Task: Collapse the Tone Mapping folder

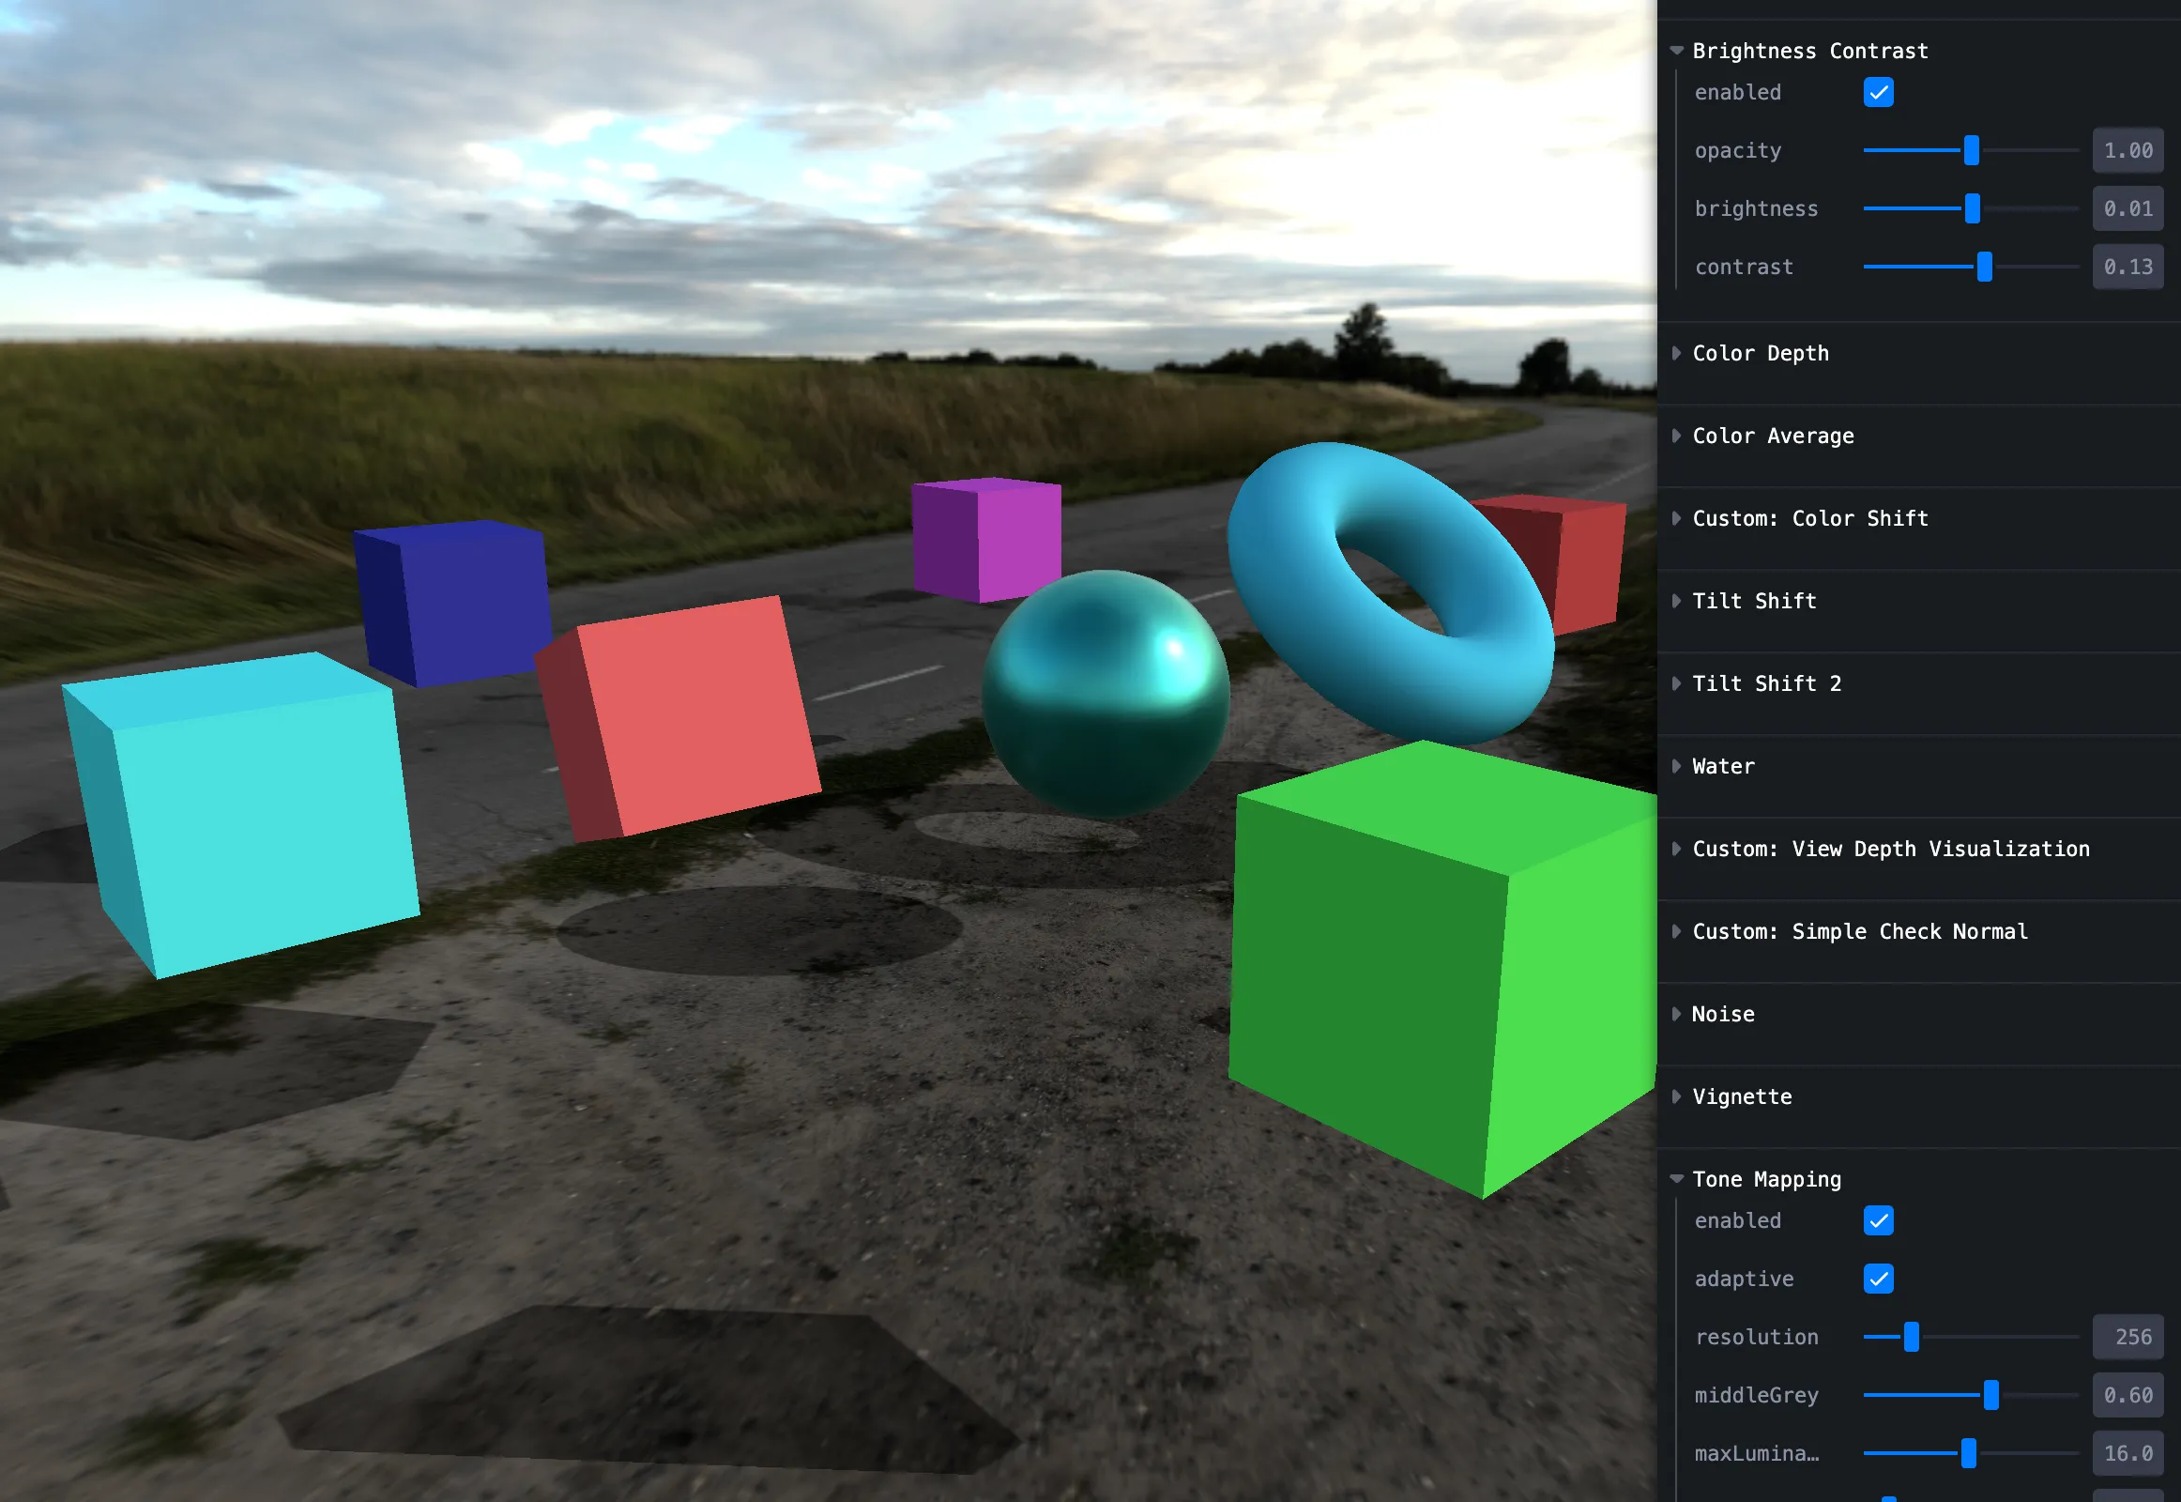Action: (1765, 1179)
